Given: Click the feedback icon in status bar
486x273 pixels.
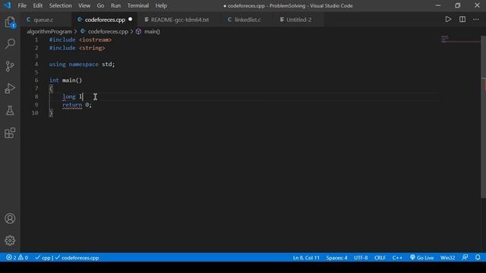Looking at the screenshot, I should pos(465,258).
